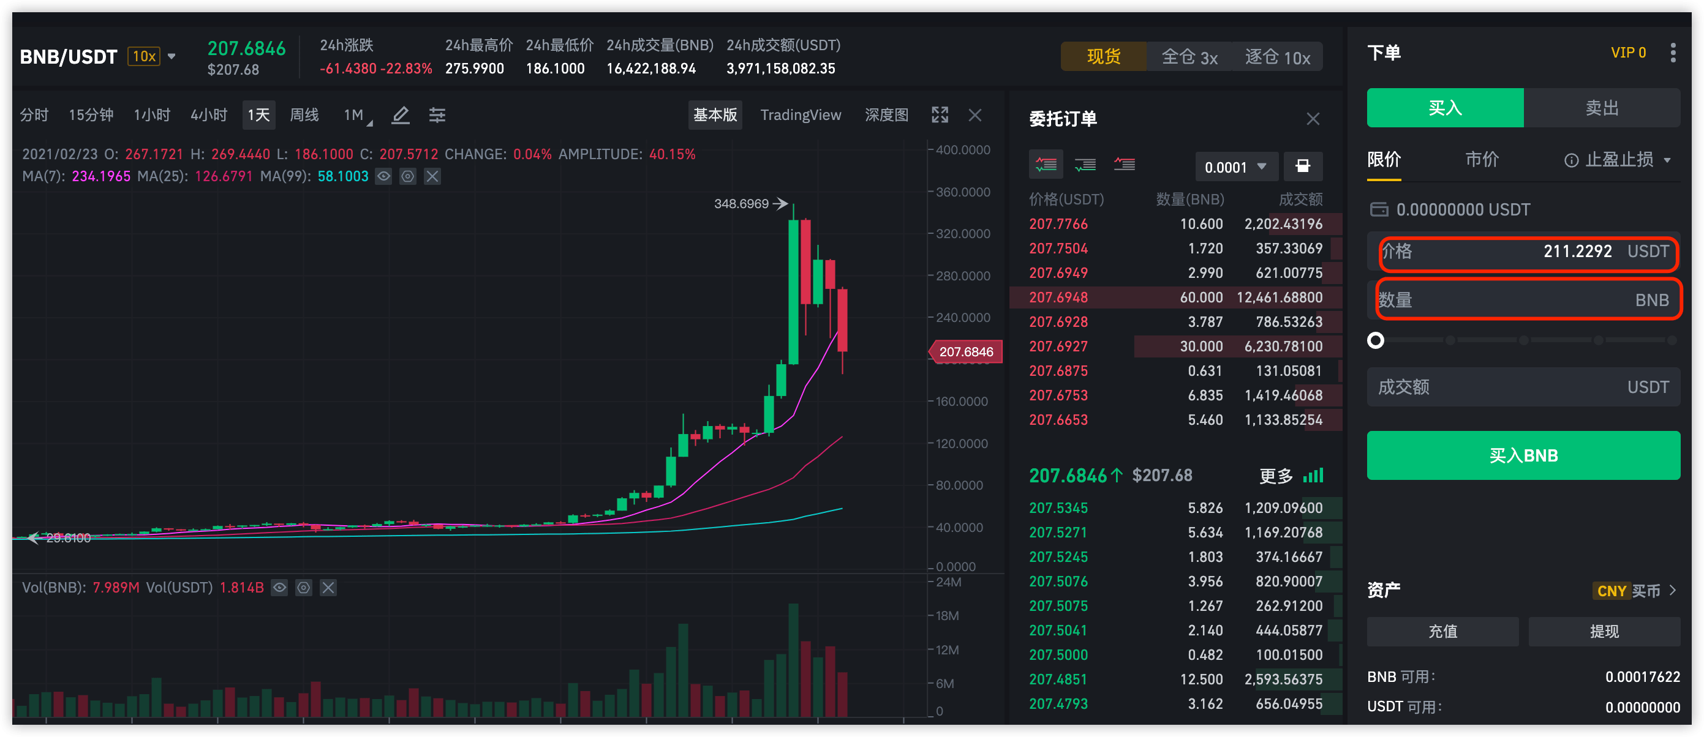The width and height of the screenshot is (1704, 737).
Task: Click the 提现 withdraw button
Action: (1604, 631)
